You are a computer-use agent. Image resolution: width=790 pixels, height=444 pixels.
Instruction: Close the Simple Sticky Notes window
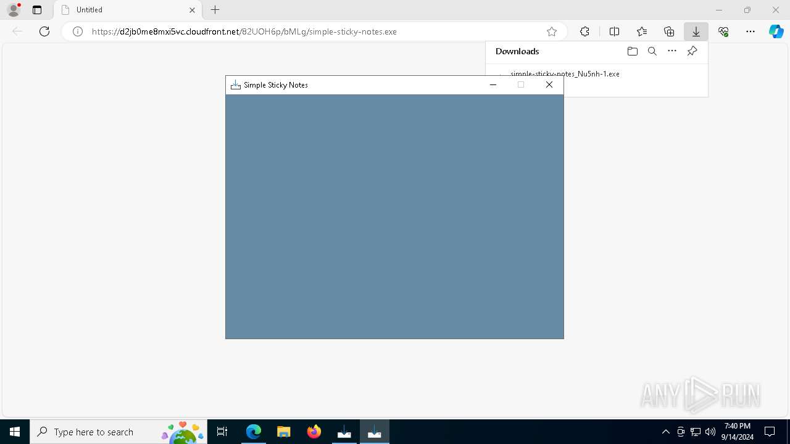[x=549, y=85]
